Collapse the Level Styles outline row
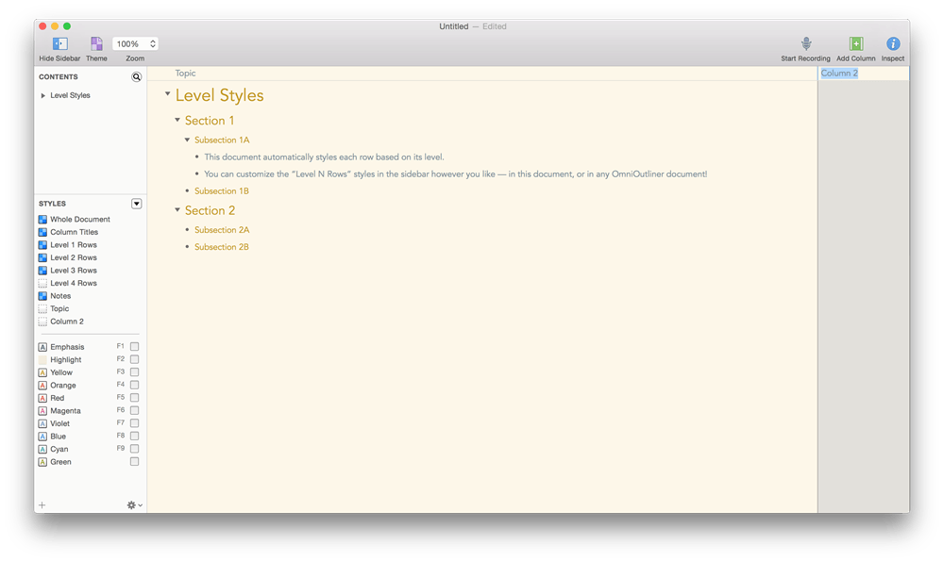The width and height of the screenshot is (944, 561). (x=167, y=93)
